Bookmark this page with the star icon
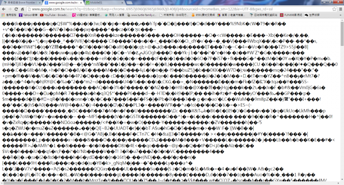344x185 pixels. (334, 9)
